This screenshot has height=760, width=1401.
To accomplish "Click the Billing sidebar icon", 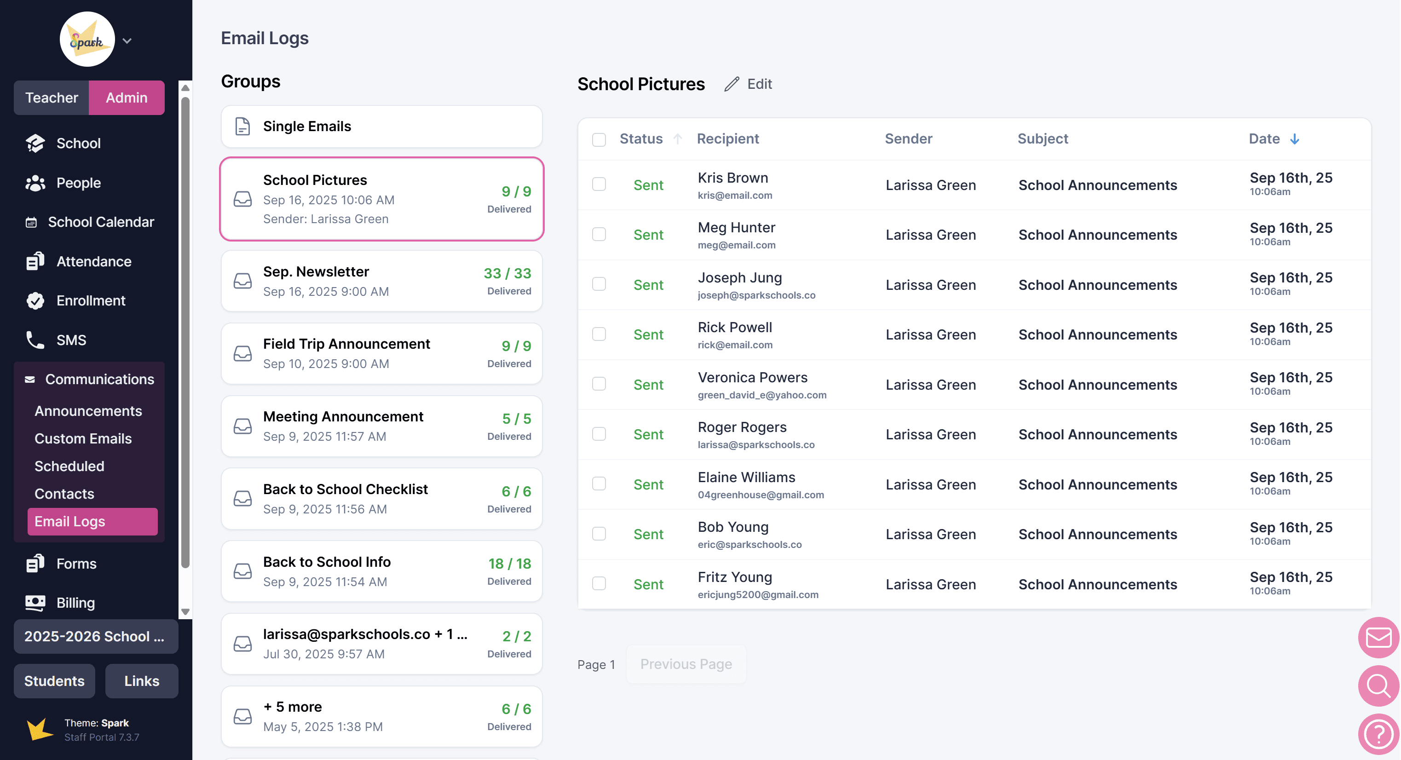I will point(35,602).
